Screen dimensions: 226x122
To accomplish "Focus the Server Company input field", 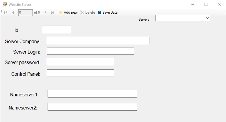I will pos(98,40).
